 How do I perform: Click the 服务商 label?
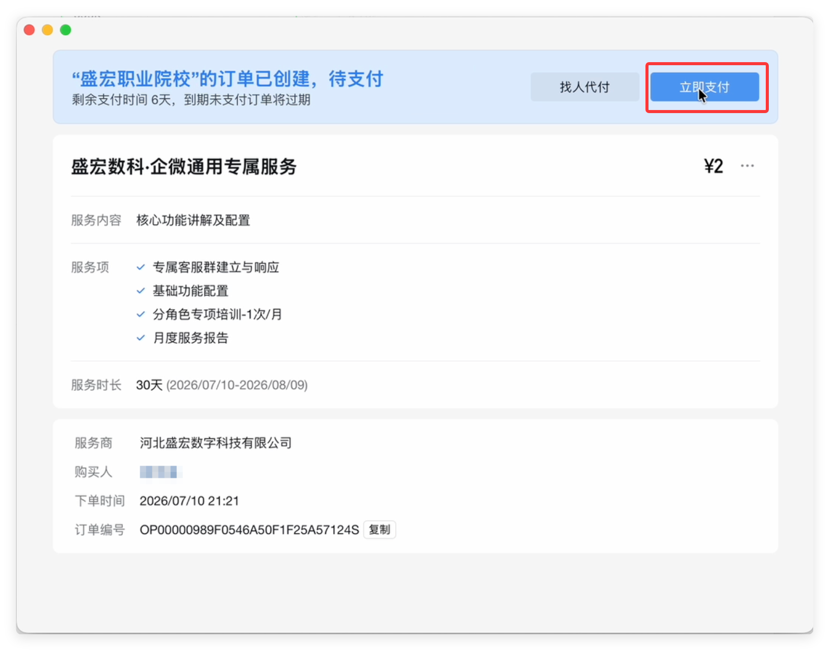93,443
